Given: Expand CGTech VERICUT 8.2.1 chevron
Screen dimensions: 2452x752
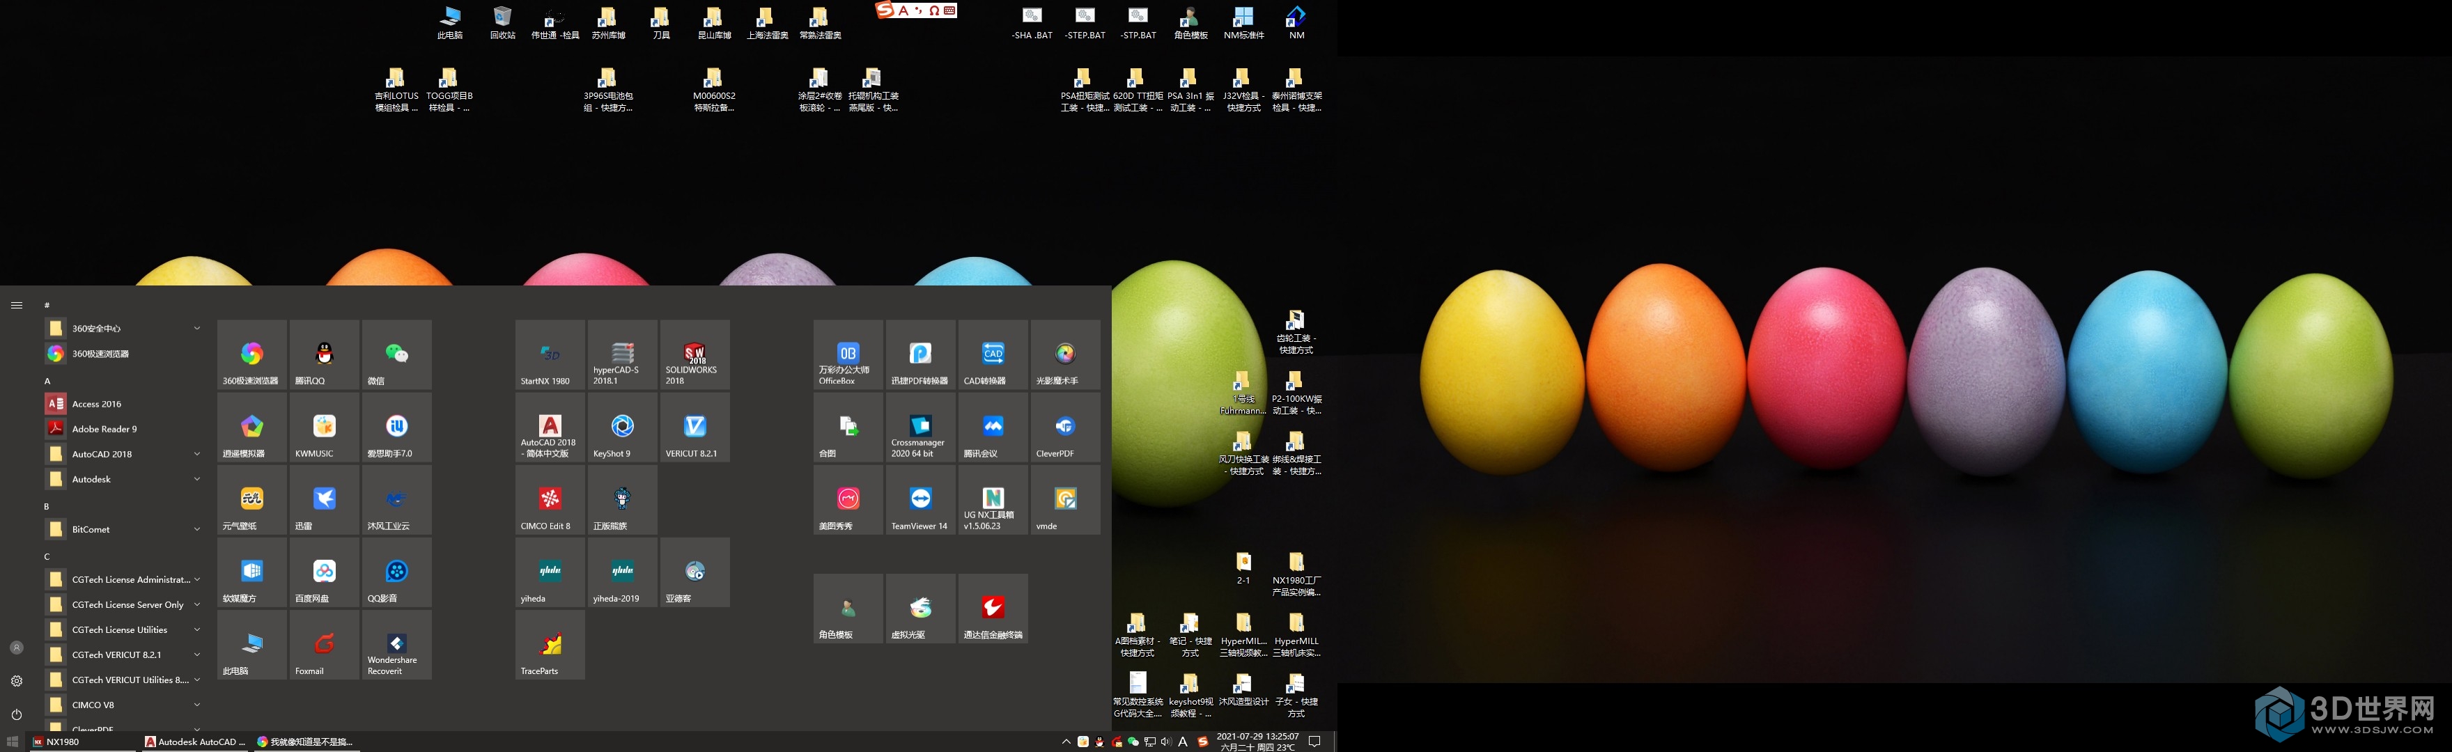Looking at the screenshot, I should 197,655.
